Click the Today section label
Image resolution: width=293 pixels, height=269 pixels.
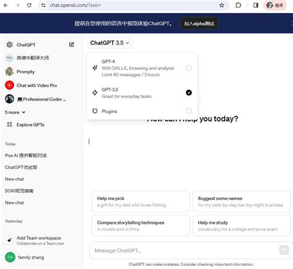(11, 144)
